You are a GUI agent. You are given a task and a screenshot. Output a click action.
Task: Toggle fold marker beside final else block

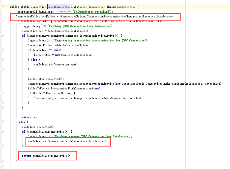tap(2, 122)
